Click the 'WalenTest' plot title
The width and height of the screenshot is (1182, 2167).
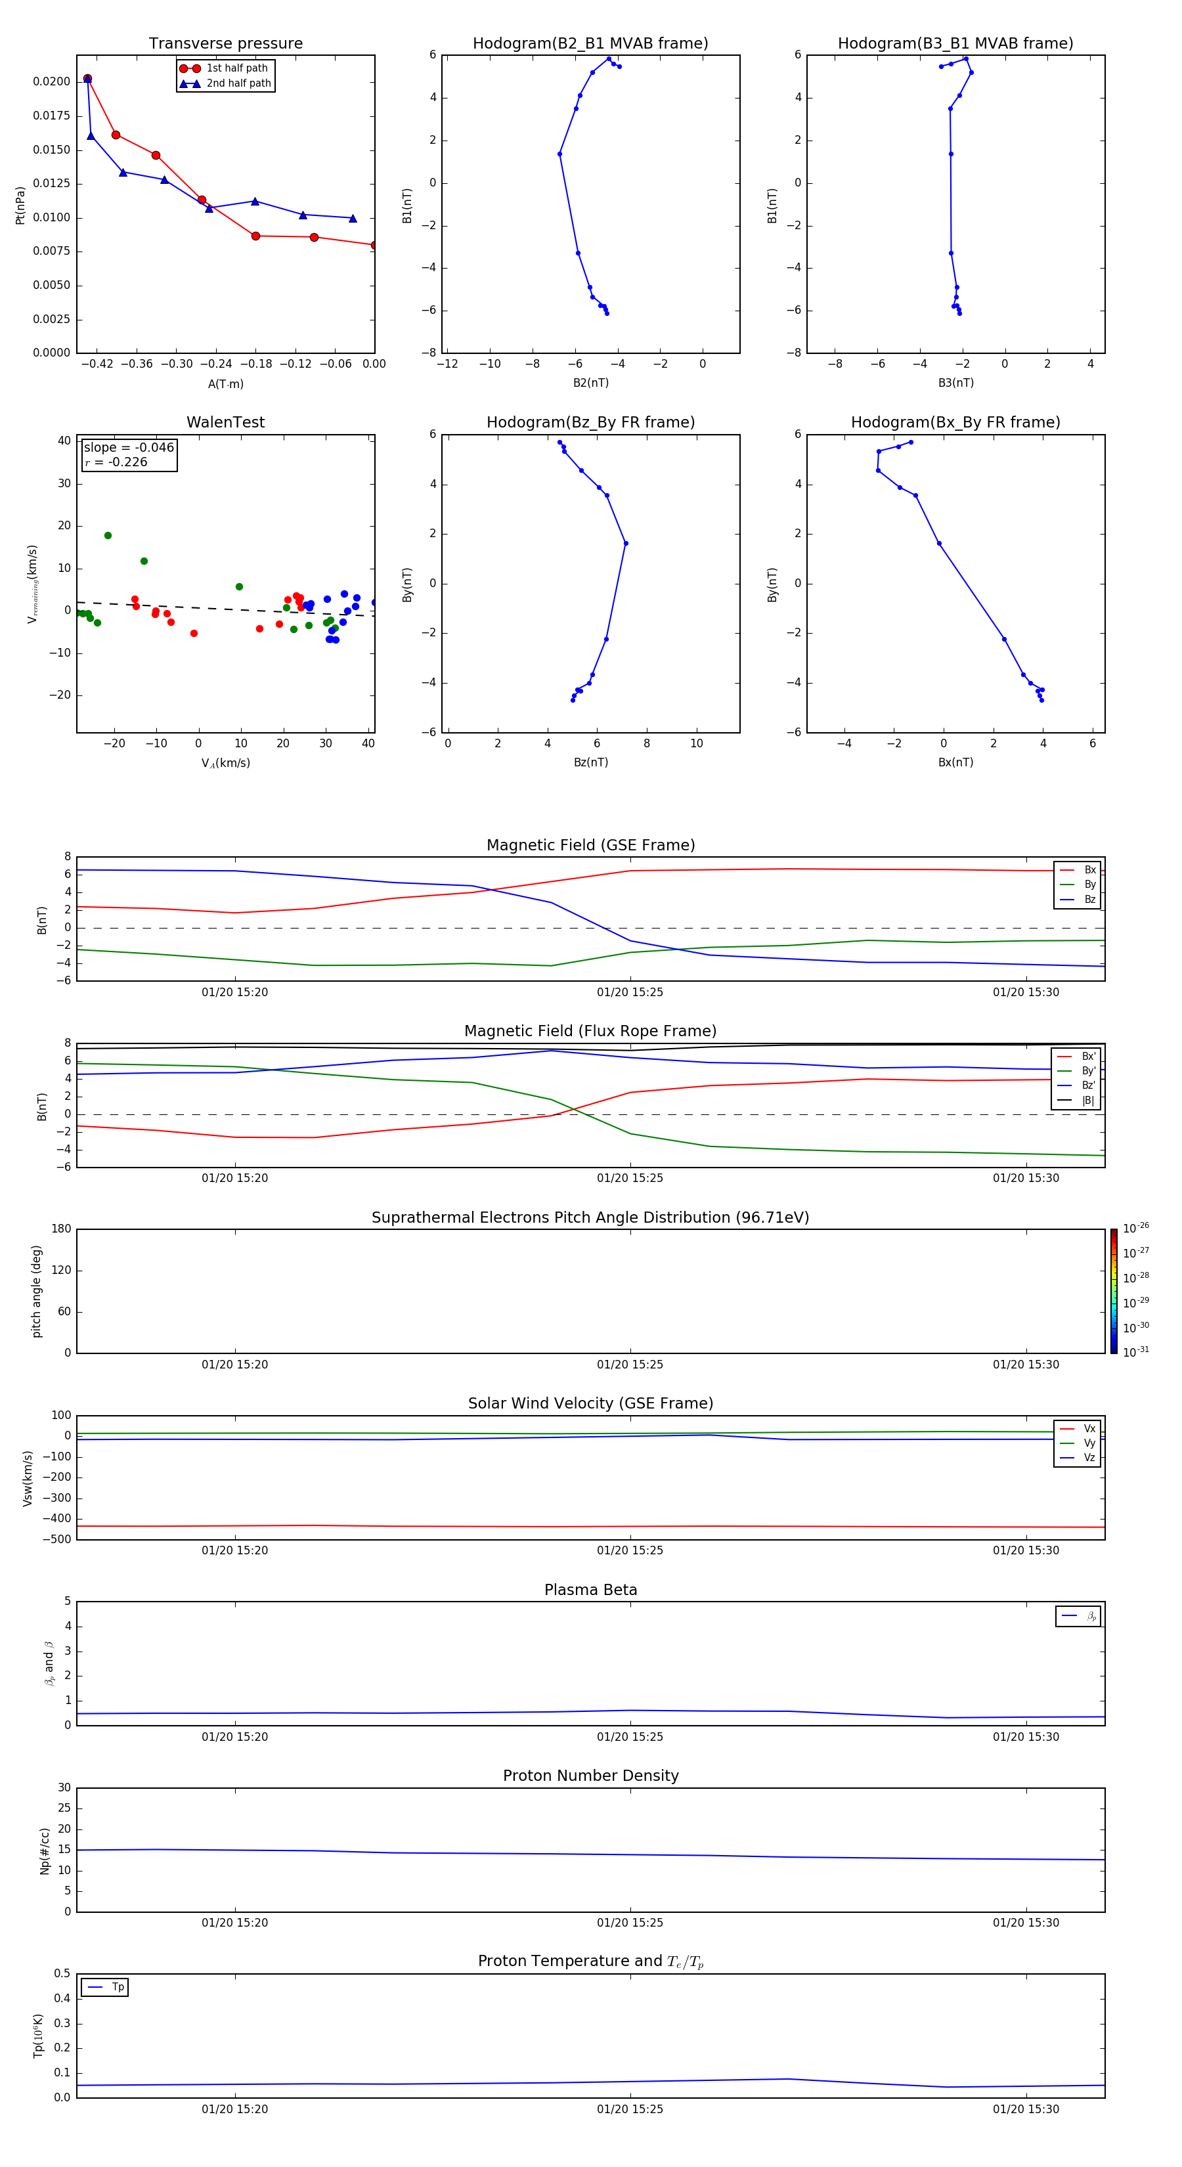(x=225, y=422)
